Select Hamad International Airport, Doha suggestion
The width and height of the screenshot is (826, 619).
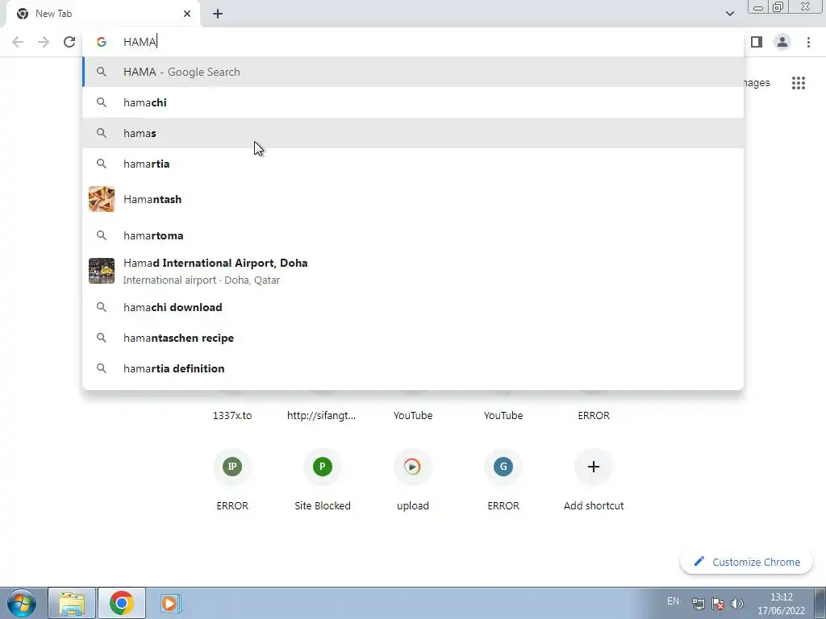413,271
